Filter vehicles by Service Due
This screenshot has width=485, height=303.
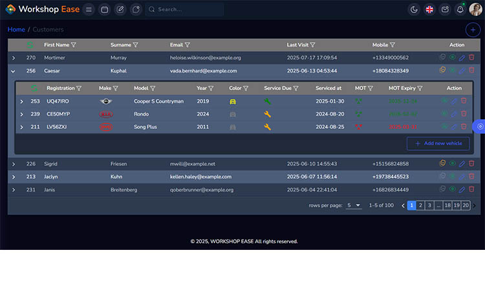pyautogui.click(x=296, y=88)
